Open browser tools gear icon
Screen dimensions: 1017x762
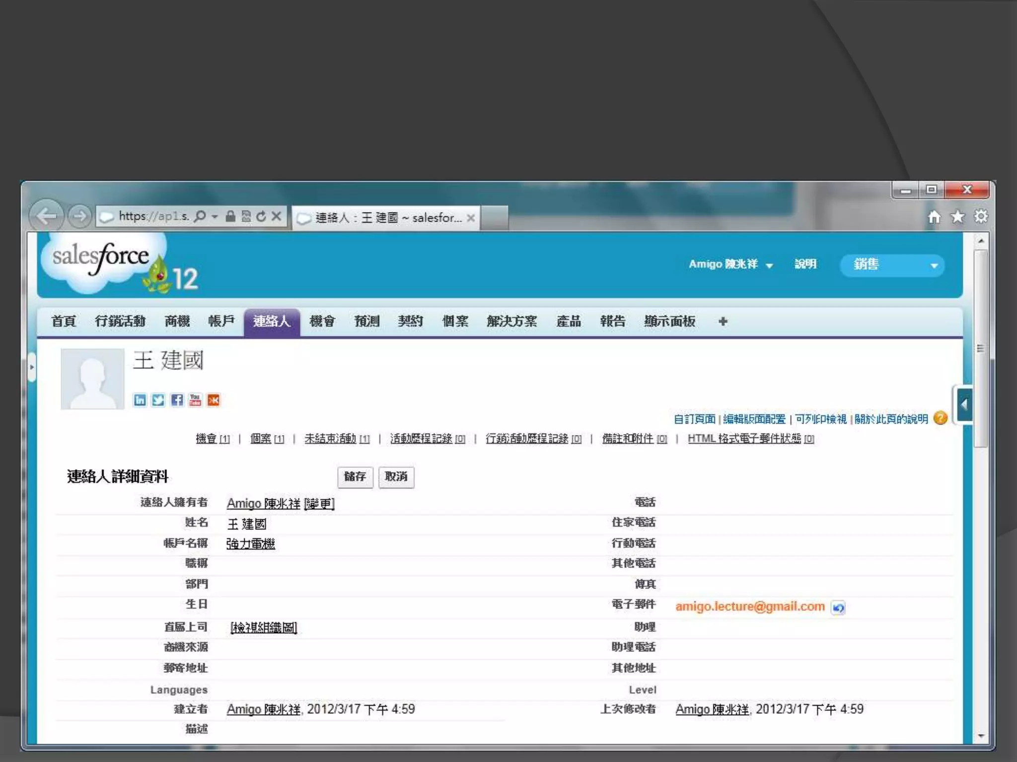pyautogui.click(x=981, y=217)
